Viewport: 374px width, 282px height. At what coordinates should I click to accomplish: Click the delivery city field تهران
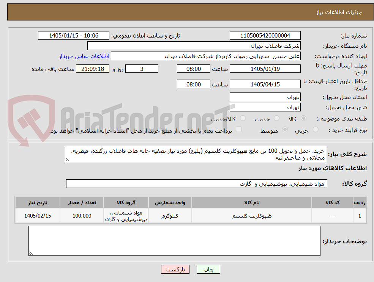pyautogui.click(x=265, y=107)
